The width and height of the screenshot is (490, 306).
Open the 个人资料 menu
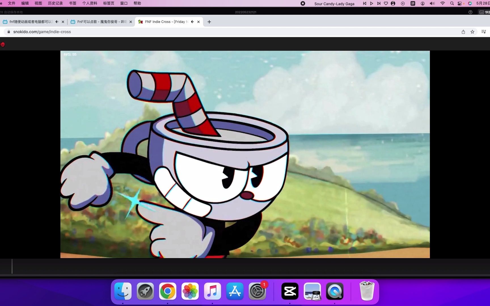point(90,3)
